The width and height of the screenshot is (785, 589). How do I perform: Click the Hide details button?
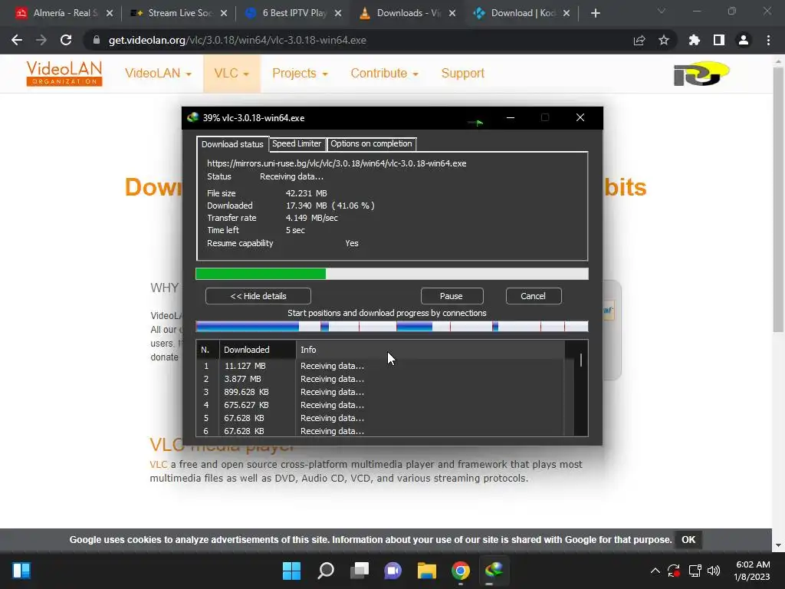258,296
